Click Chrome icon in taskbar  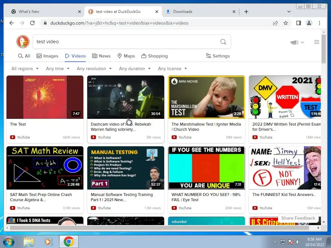[x=69, y=242]
